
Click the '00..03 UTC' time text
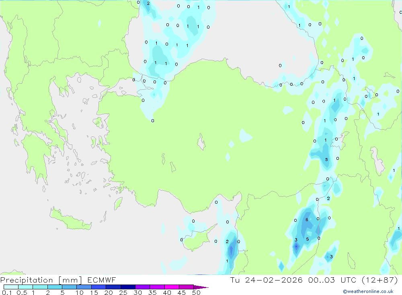[x=332, y=280]
